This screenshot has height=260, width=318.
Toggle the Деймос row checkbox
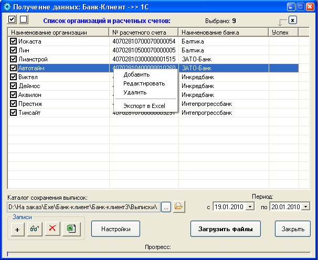(13, 86)
